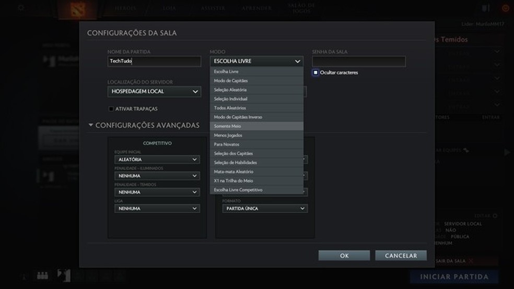
Task: Select Escolha Livre Competitivo mode
Action: [256, 190]
